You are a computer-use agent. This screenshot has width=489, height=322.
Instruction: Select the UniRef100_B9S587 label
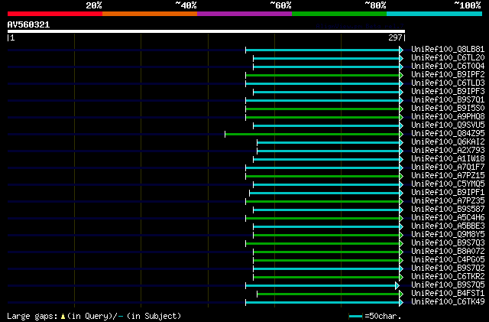click(448, 210)
